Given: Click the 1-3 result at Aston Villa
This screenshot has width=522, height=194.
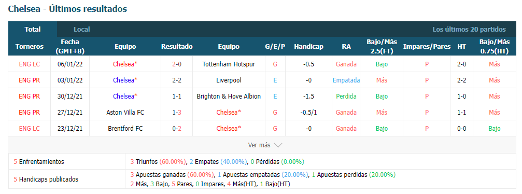Looking at the screenshot, I should click(x=177, y=113).
